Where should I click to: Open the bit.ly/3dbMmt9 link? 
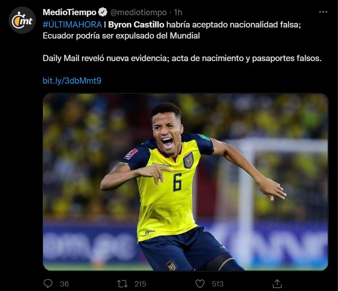(x=72, y=81)
